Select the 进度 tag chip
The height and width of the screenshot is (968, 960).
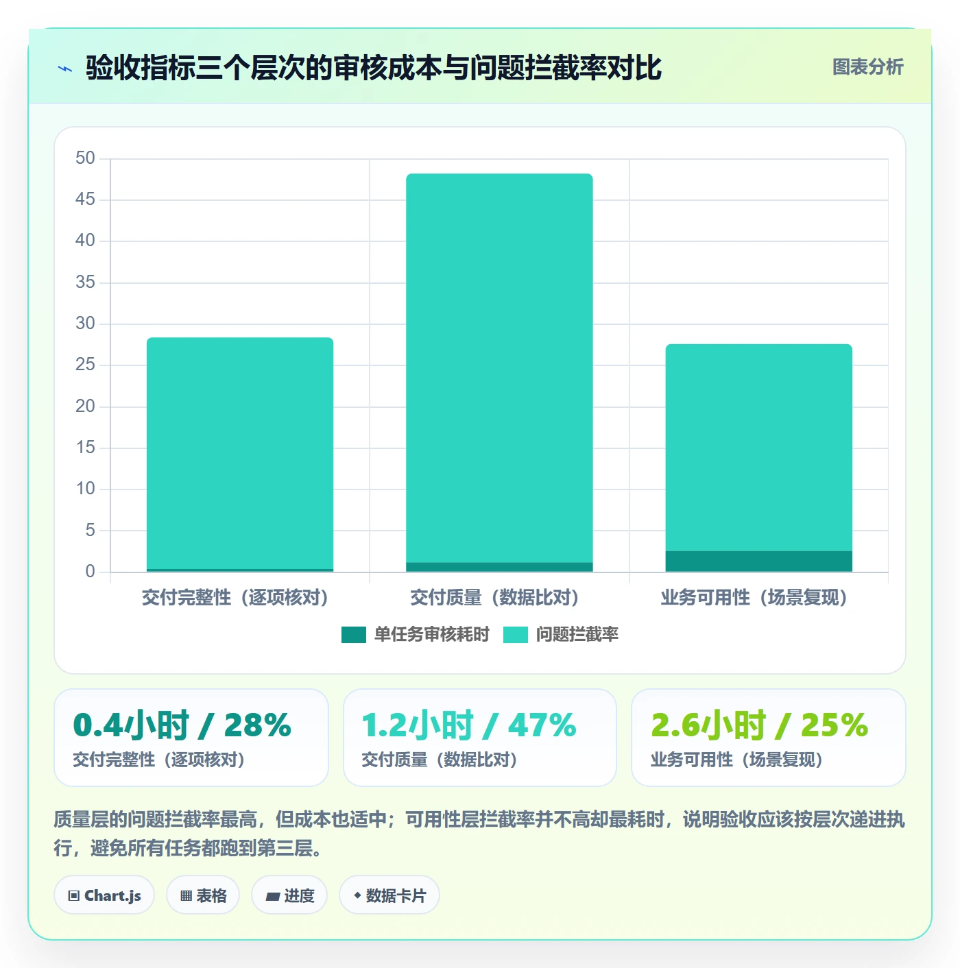pyautogui.click(x=289, y=895)
